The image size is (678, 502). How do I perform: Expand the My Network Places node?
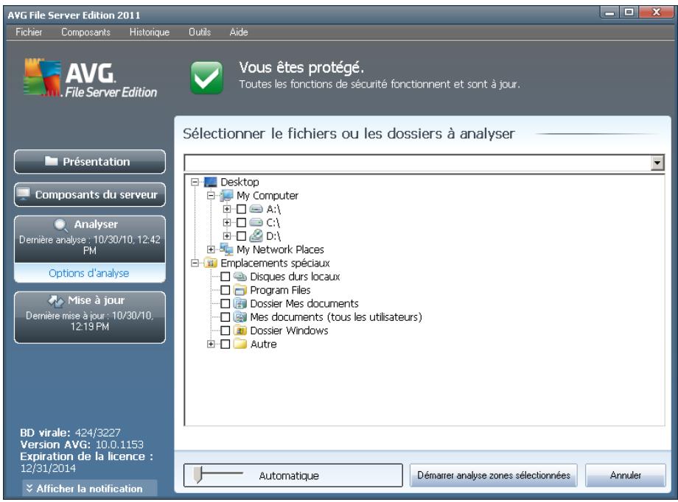pyautogui.click(x=211, y=250)
